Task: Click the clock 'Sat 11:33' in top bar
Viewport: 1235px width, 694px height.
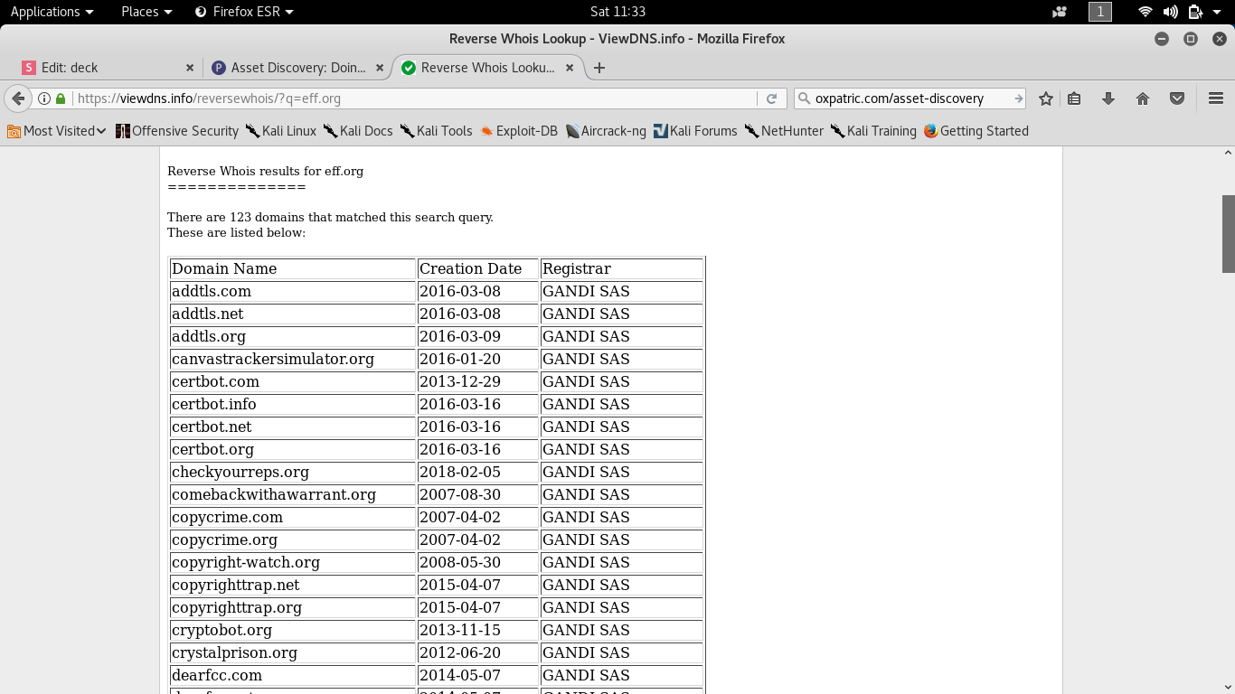Action: click(x=617, y=12)
